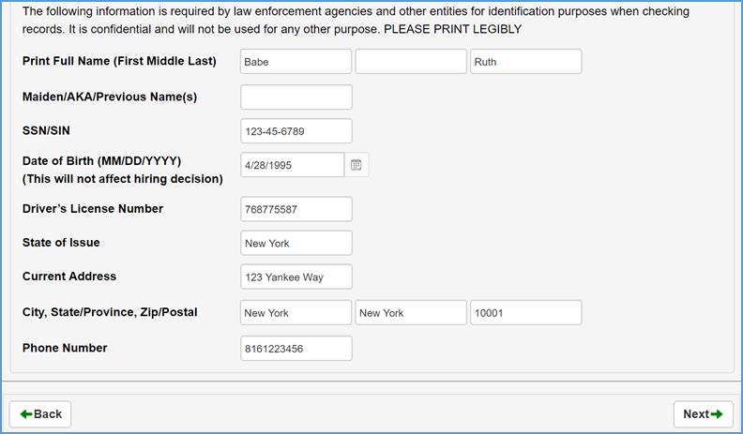Click the Print Full Name label

(x=119, y=61)
